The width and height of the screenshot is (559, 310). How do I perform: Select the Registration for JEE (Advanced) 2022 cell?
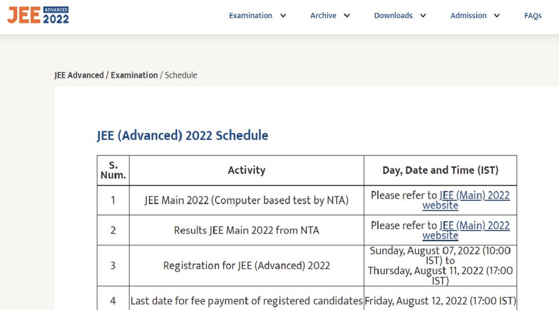tap(246, 266)
